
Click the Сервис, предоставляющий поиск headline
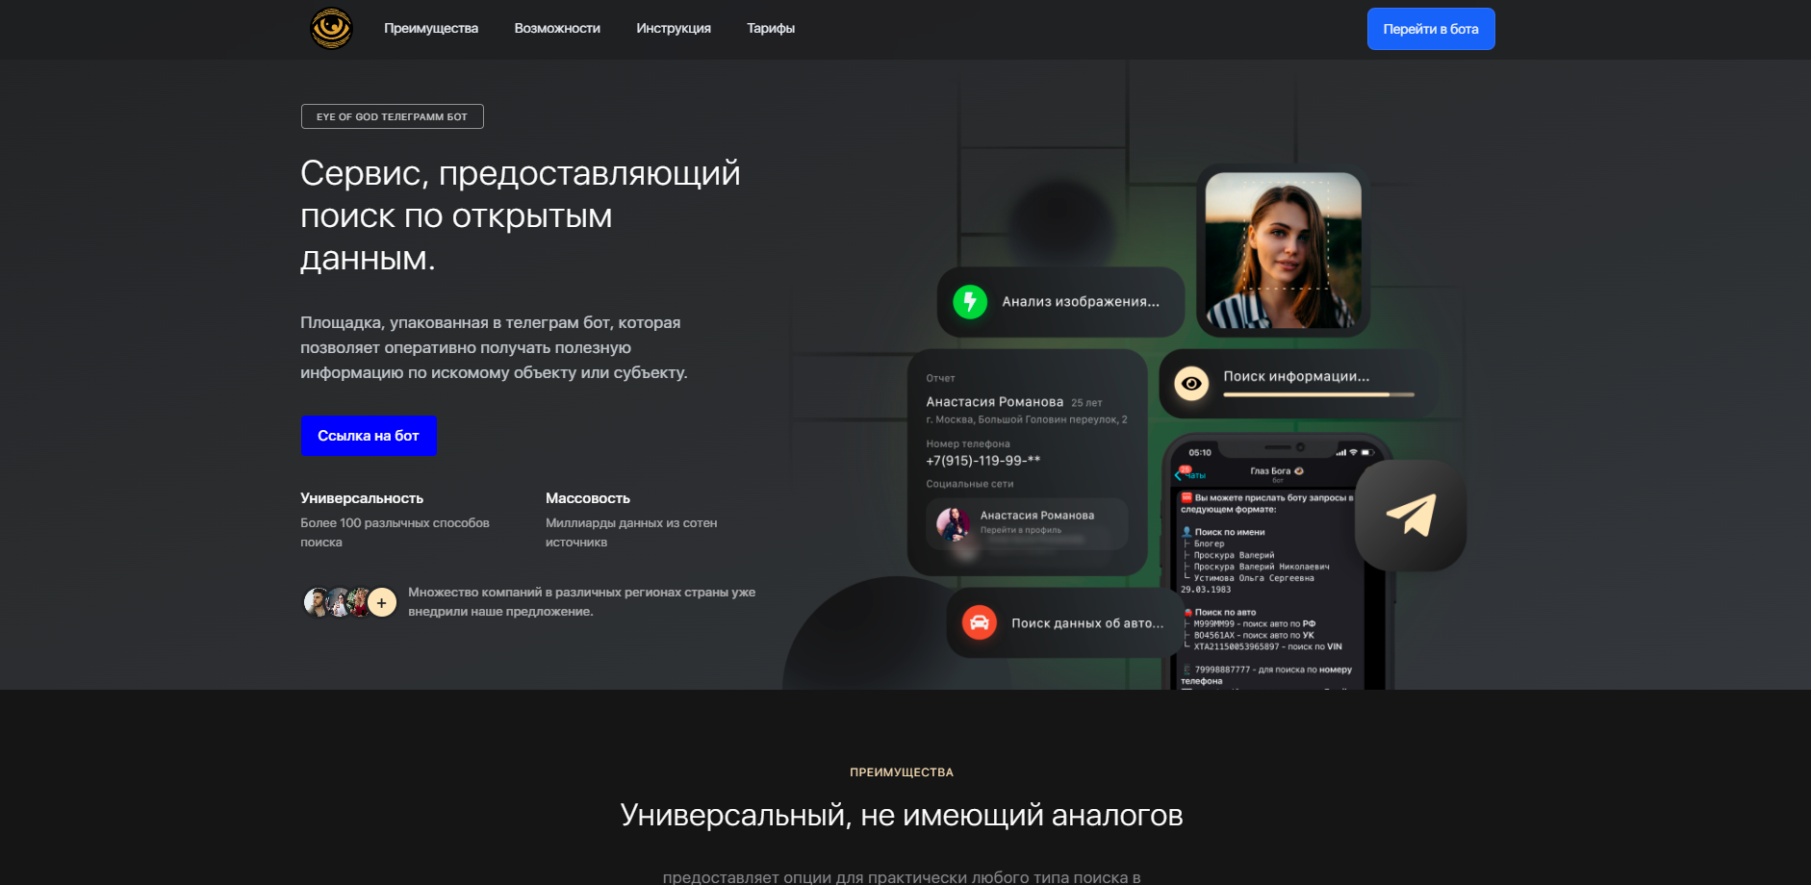(x=521, y=215)
